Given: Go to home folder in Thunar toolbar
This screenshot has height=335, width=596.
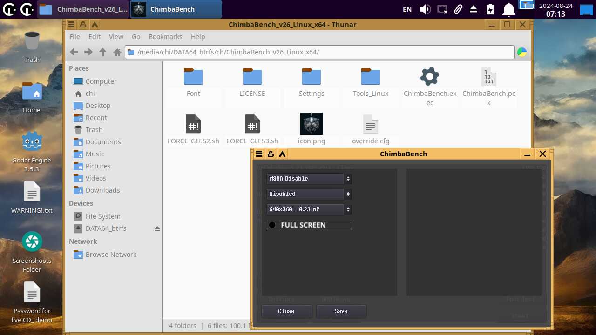Looking at the screenshot, I should pos(117,52).
